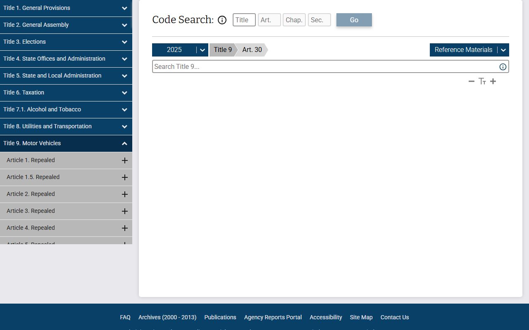The width and height of the screenshot is (529, 330).
Task: Decrease text size with the minus icon
Action: coord(471,81)
